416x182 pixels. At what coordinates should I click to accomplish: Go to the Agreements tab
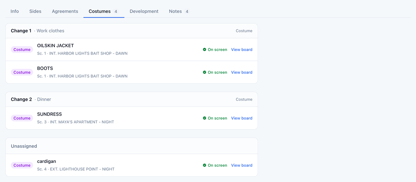[65, 11]
